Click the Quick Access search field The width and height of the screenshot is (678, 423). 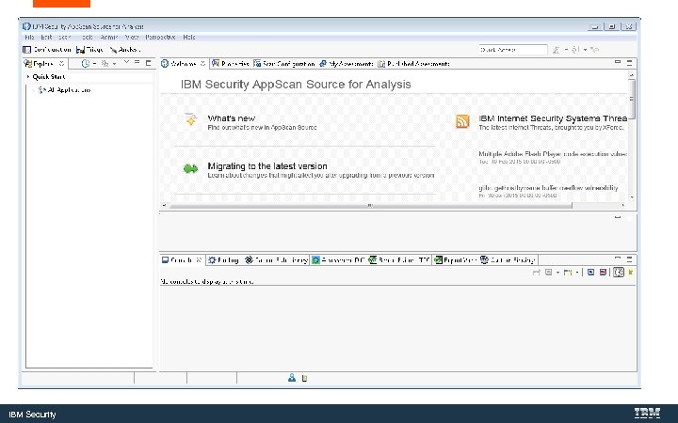tap(513, 50)
